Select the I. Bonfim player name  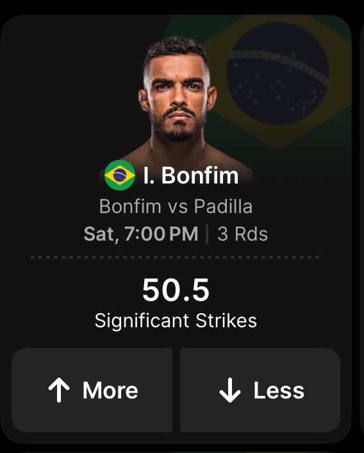point(191,175)
